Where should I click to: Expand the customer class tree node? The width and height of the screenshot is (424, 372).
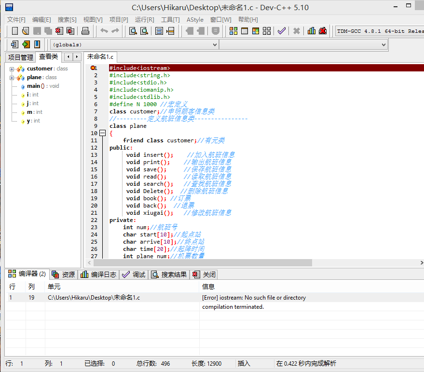12,69
